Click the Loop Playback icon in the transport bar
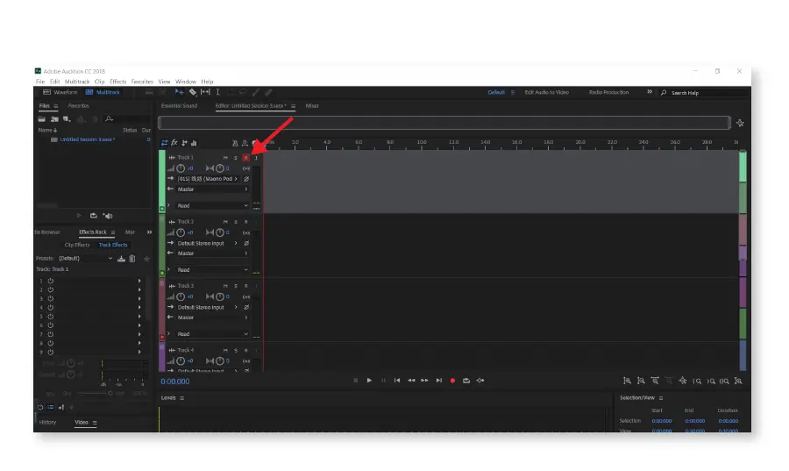This screenshot has width=789, height=471. point(466,381)
